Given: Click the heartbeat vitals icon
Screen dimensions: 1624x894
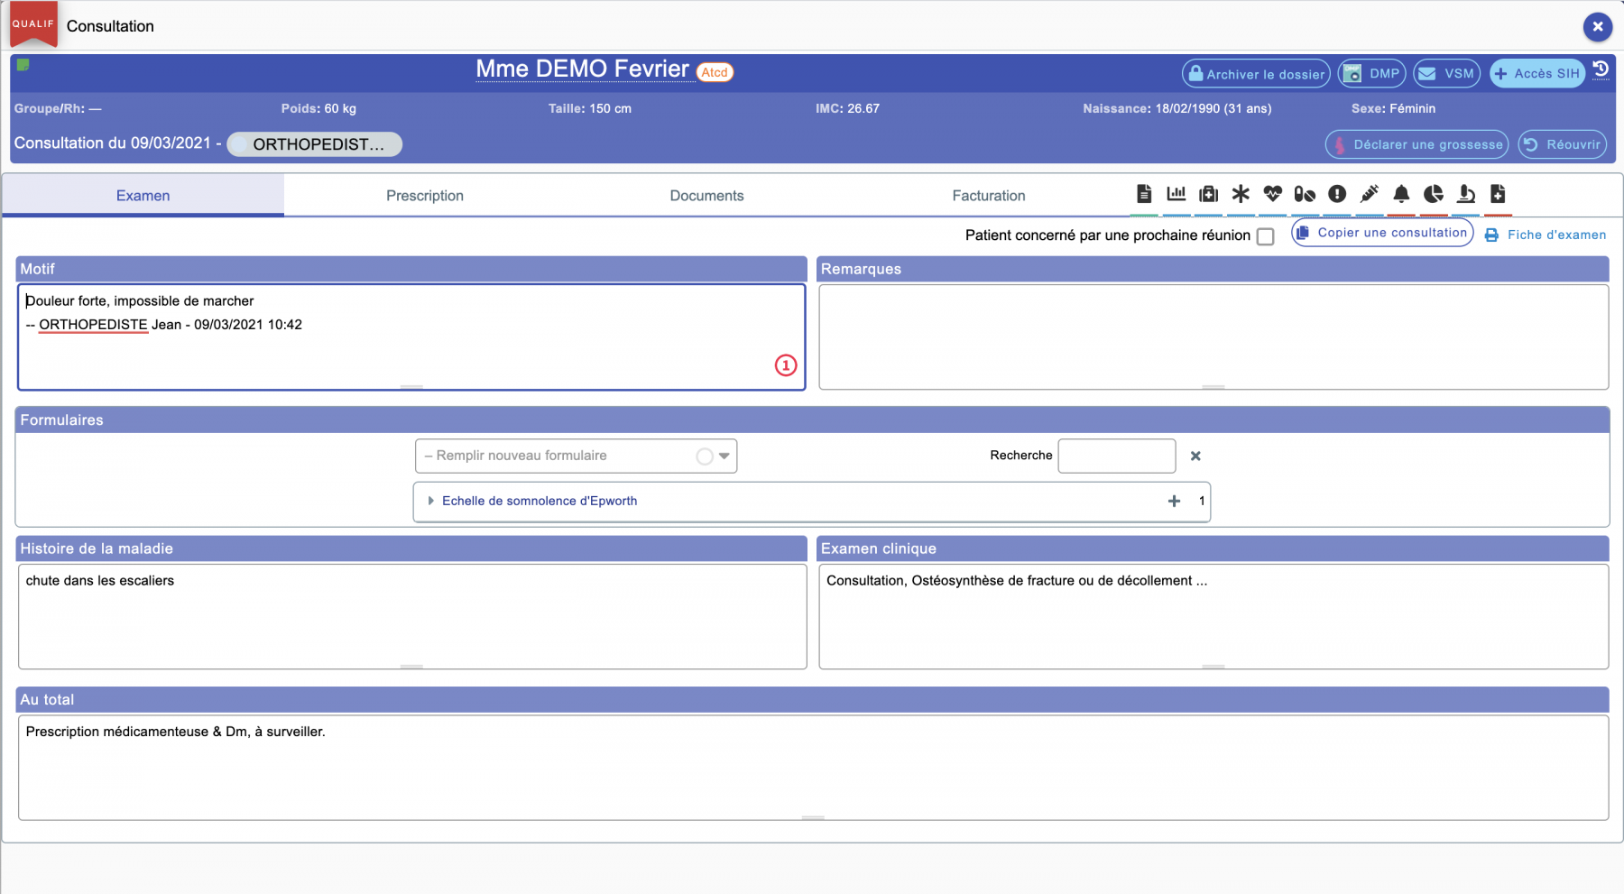Looking at the screenshot, I should tap(1273, 194).
